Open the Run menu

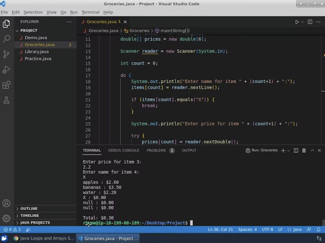point(74,12)
